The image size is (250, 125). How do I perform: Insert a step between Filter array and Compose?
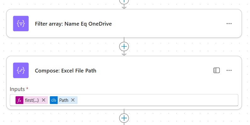124,46
